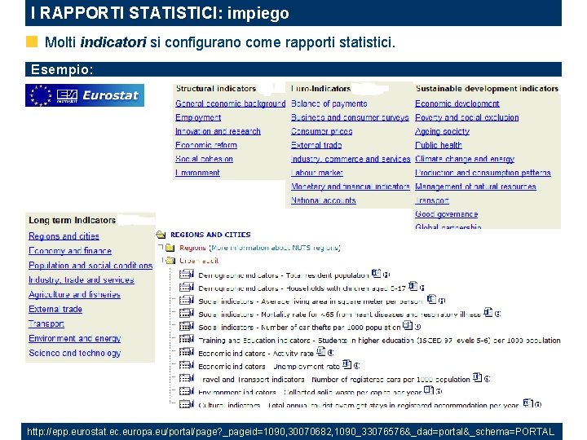Click info document icon after Mortality rate
This screenshot has height=440, width=587.
click(488, 312)
